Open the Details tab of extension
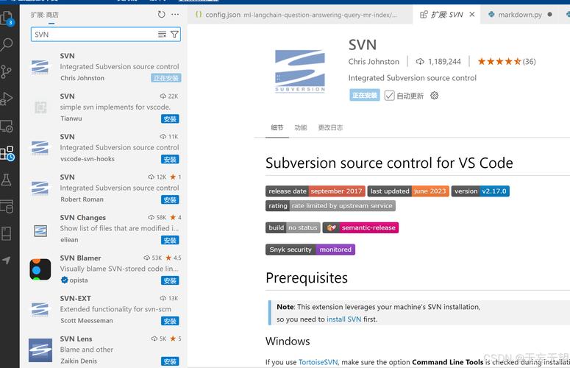 click(277, 127)
